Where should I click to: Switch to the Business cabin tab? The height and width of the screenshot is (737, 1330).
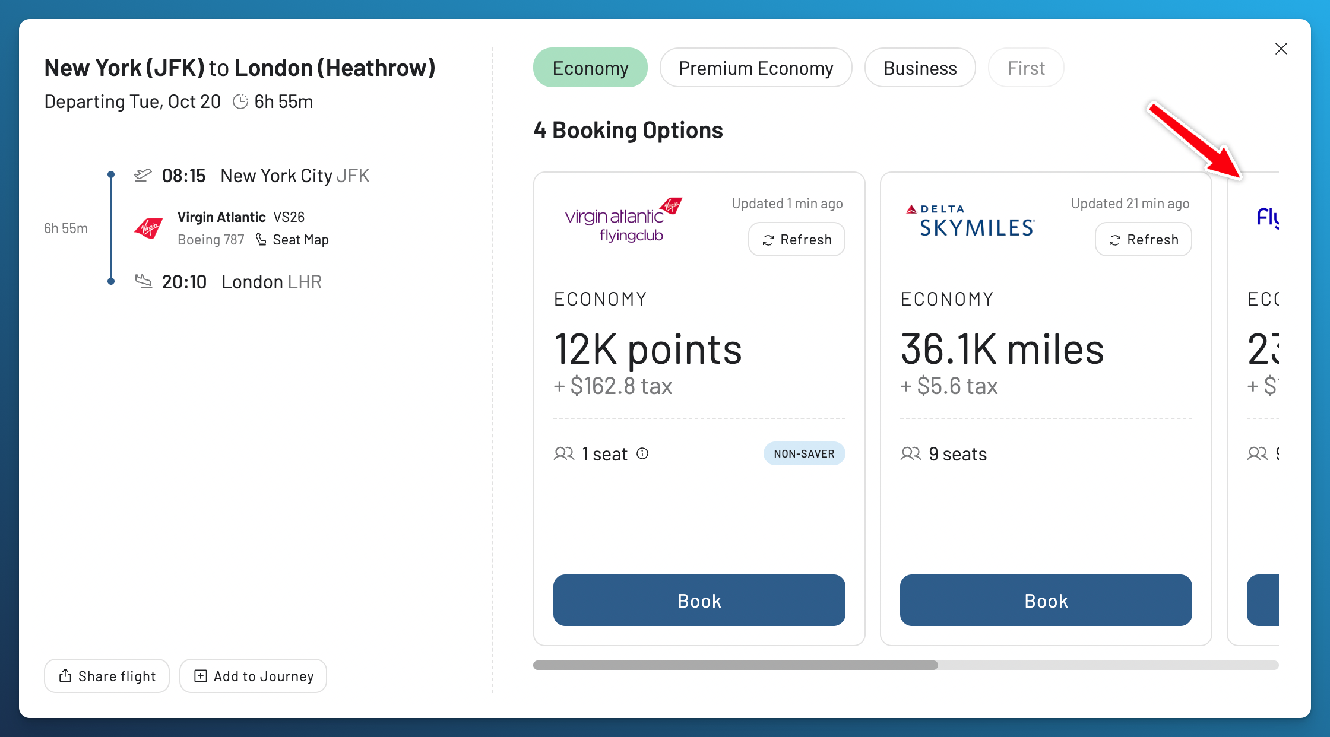tap(920, 68)
